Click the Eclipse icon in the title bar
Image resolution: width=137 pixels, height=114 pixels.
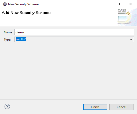point(5,4)
